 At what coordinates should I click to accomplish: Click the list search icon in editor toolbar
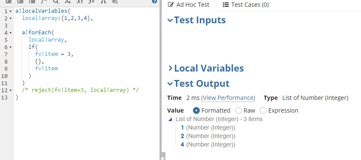pos(115,2)
